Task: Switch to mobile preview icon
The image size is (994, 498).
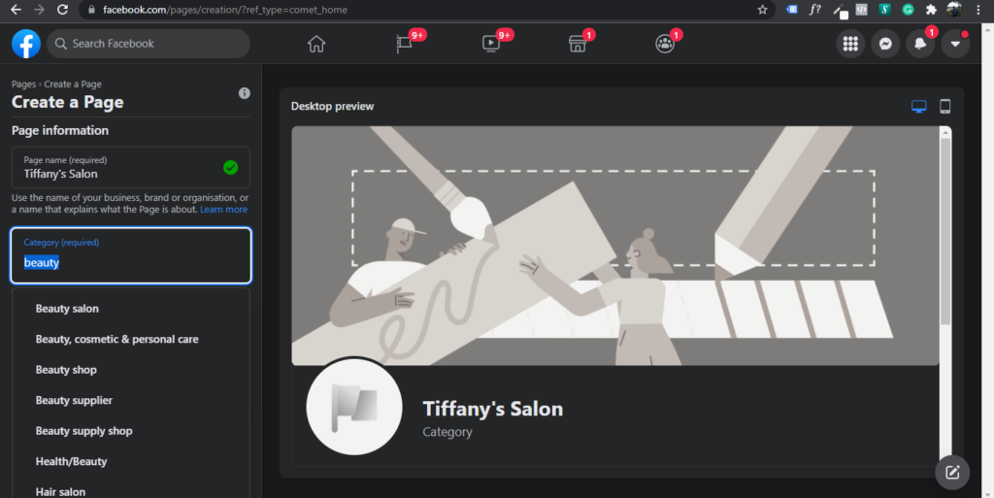Action: coord(944,107)
